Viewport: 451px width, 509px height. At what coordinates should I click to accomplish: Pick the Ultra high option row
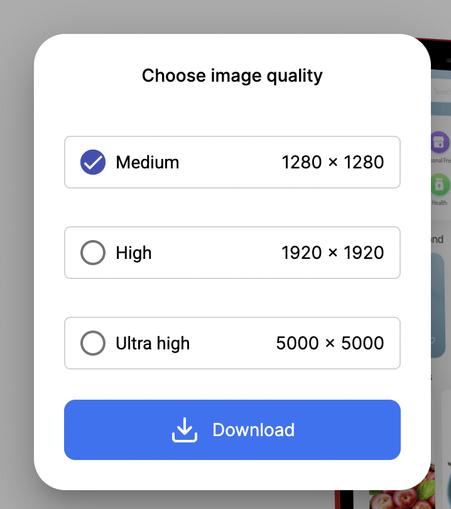click(232, 343)
